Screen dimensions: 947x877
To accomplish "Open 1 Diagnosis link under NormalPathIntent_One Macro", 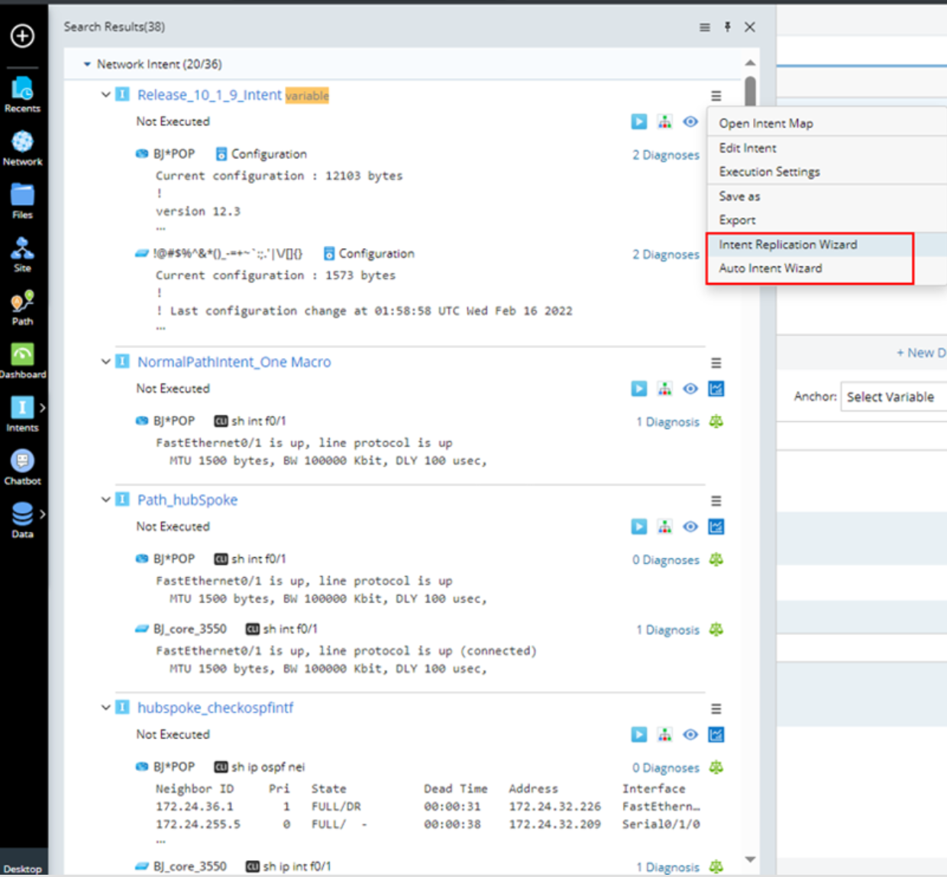I will pos(667,422).
